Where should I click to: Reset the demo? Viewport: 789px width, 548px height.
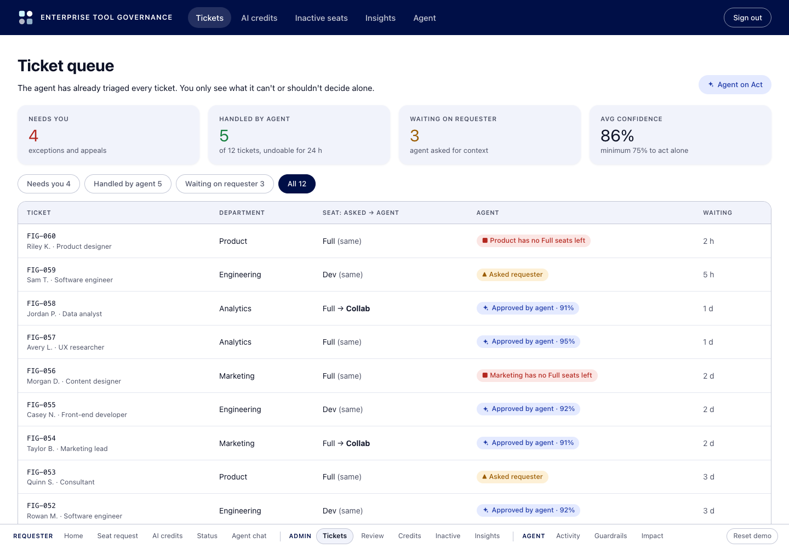click(752, 536)
